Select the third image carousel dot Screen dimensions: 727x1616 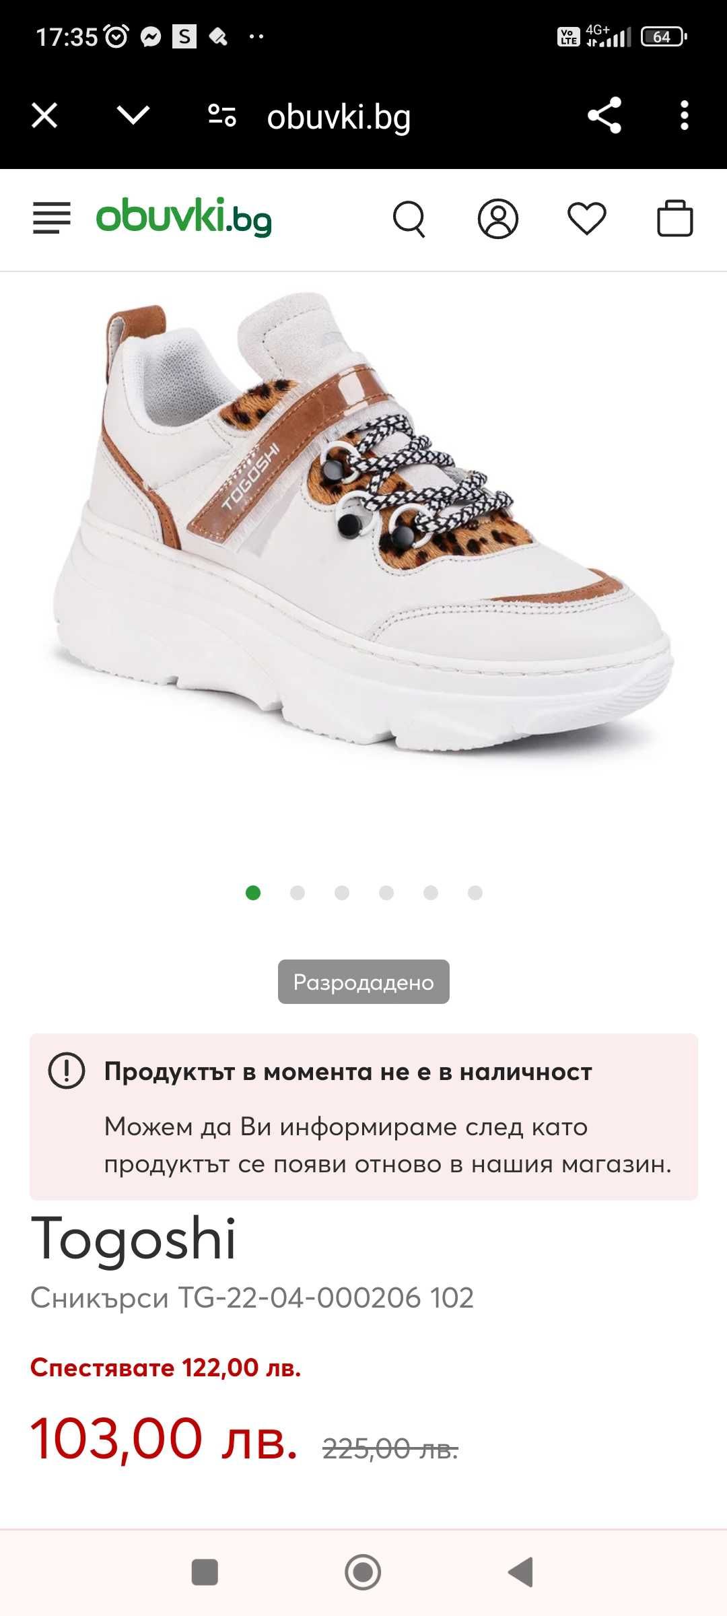[342, 893]
